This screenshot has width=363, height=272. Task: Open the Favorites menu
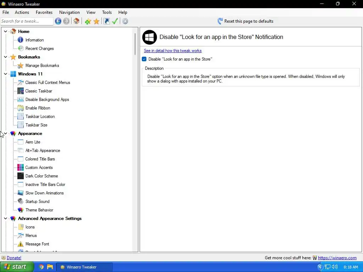tap(44, 12)
